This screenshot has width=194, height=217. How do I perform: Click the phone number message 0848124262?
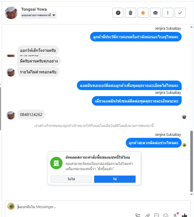click(31, 115)
